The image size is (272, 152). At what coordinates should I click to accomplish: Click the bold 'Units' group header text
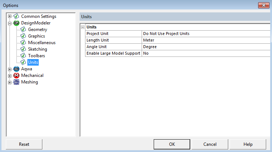click(x=91, y=27)
